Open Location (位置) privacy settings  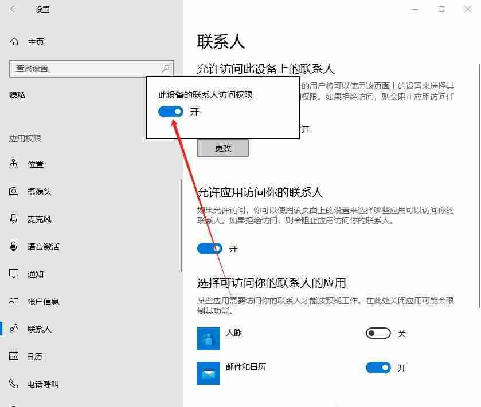click(34, 164)
